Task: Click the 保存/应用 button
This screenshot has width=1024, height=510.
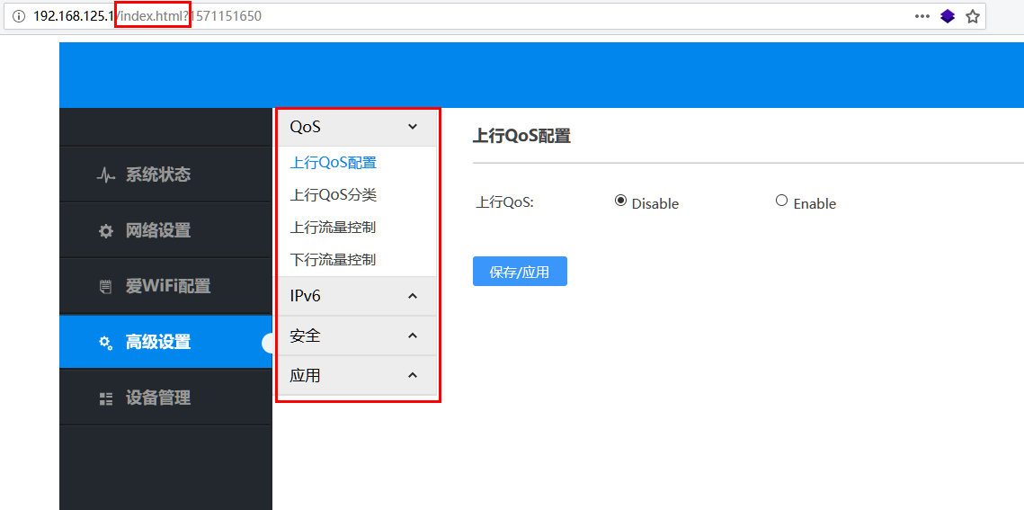Action: point(520,272)
